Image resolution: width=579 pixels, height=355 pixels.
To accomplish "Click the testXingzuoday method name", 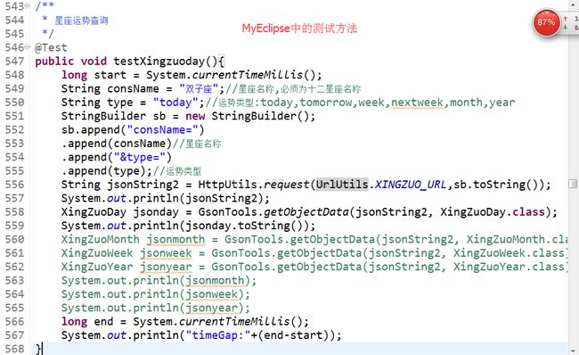I will coord(159,62).
